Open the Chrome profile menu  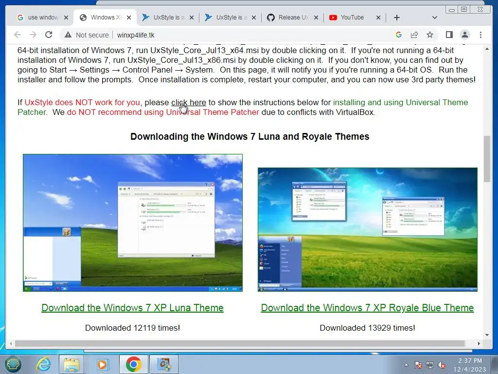pyautogui.click(x=465, y=35)
